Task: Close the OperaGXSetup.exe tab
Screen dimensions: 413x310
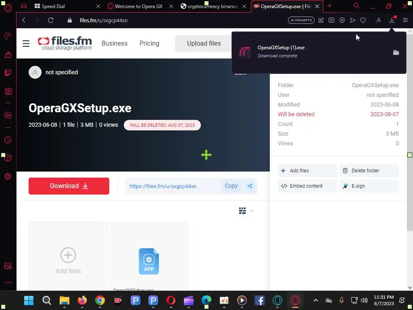Action: tap(317, 6)
